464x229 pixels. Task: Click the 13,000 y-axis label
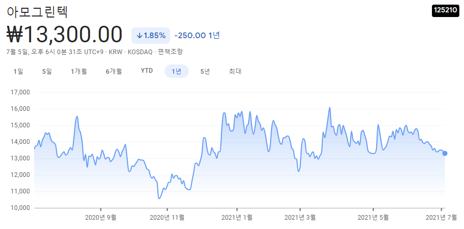pos(20,158)
